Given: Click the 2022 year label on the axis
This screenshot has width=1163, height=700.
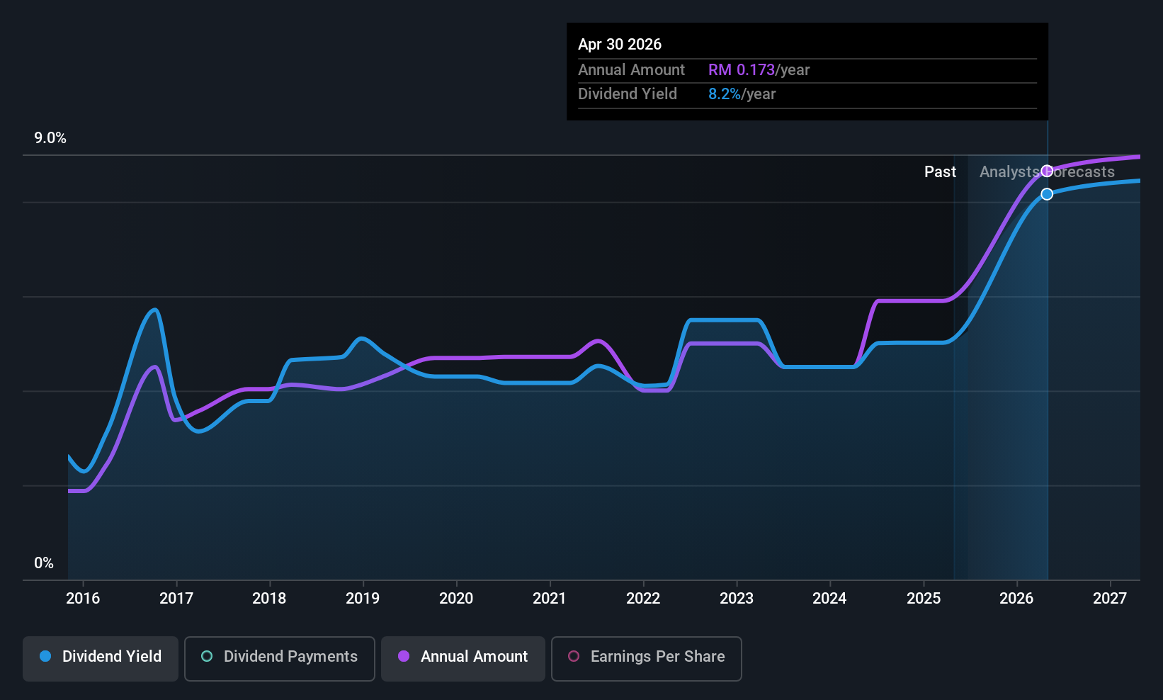Looking at the screenshot, I should [643, 598].
